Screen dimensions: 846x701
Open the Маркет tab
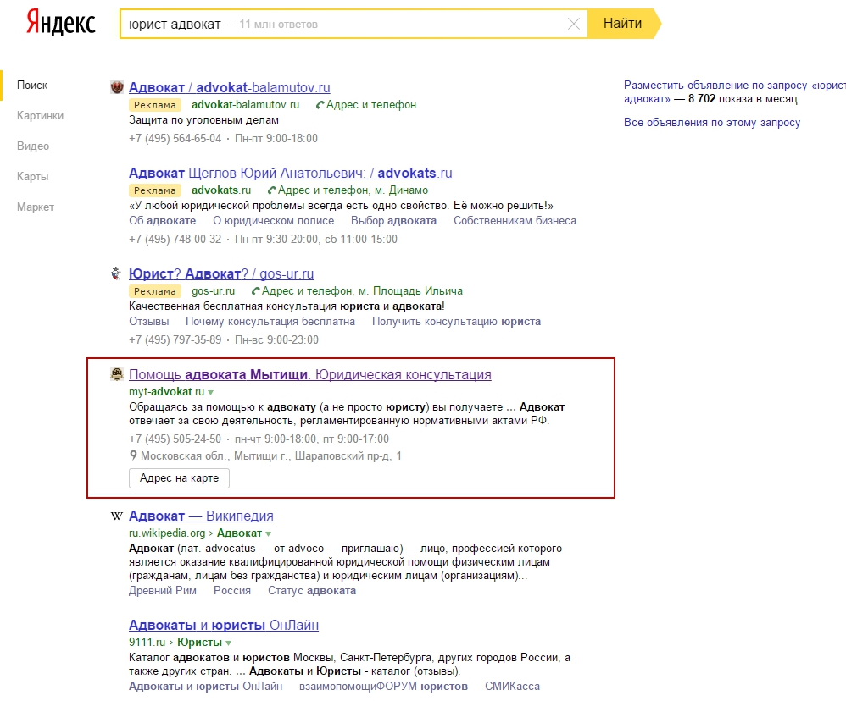tap(35, 207)
